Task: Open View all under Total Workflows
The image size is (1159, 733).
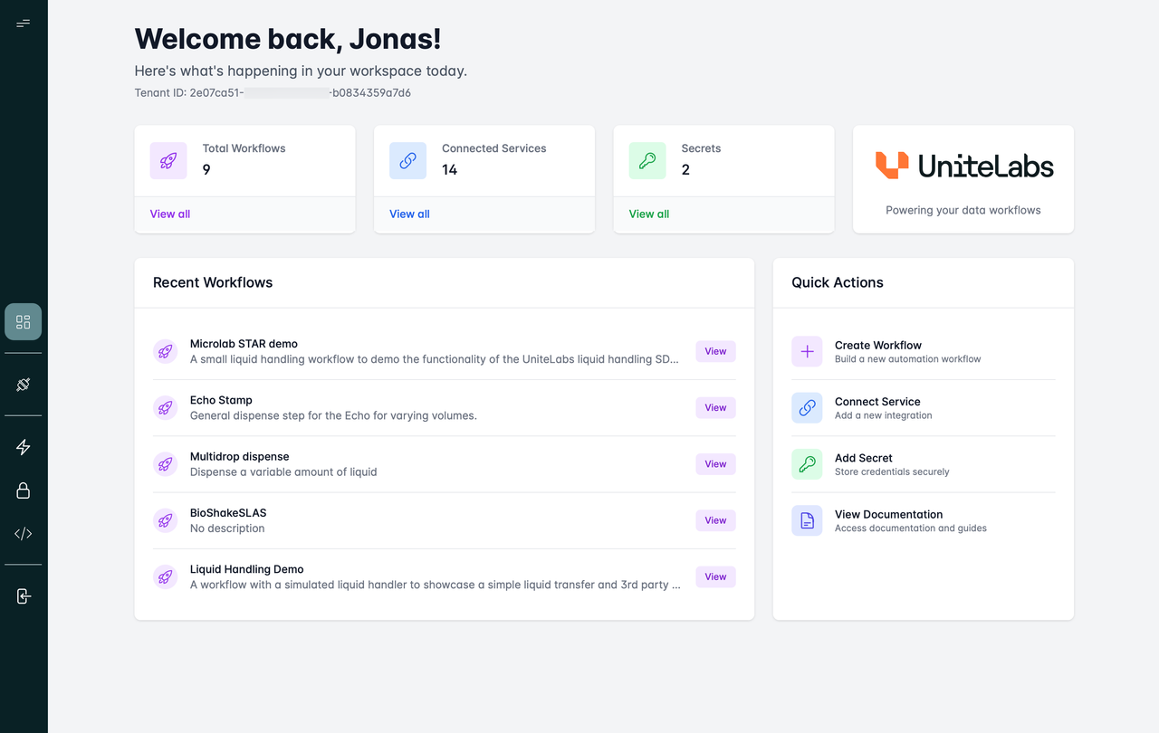Action: point(169,214)
